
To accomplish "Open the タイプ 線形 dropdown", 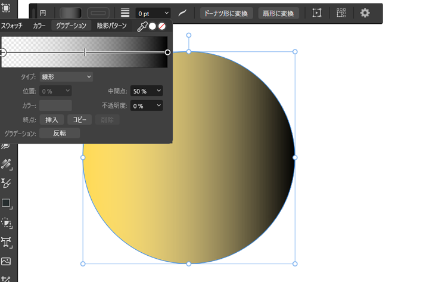I will [66, 77].
